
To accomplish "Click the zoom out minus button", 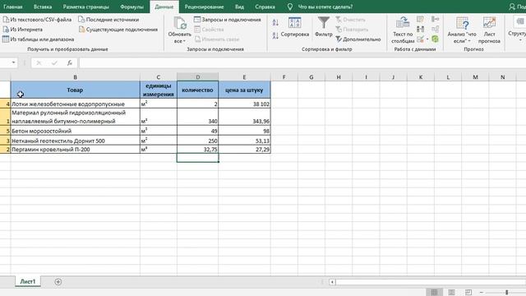I will click(482, 293).
